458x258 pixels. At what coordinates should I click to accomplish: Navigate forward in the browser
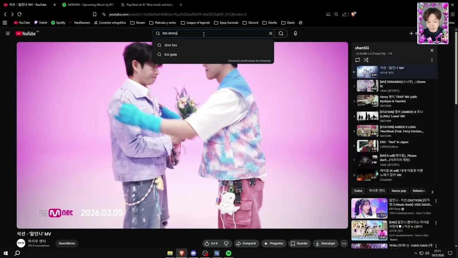tap(12, 14)
